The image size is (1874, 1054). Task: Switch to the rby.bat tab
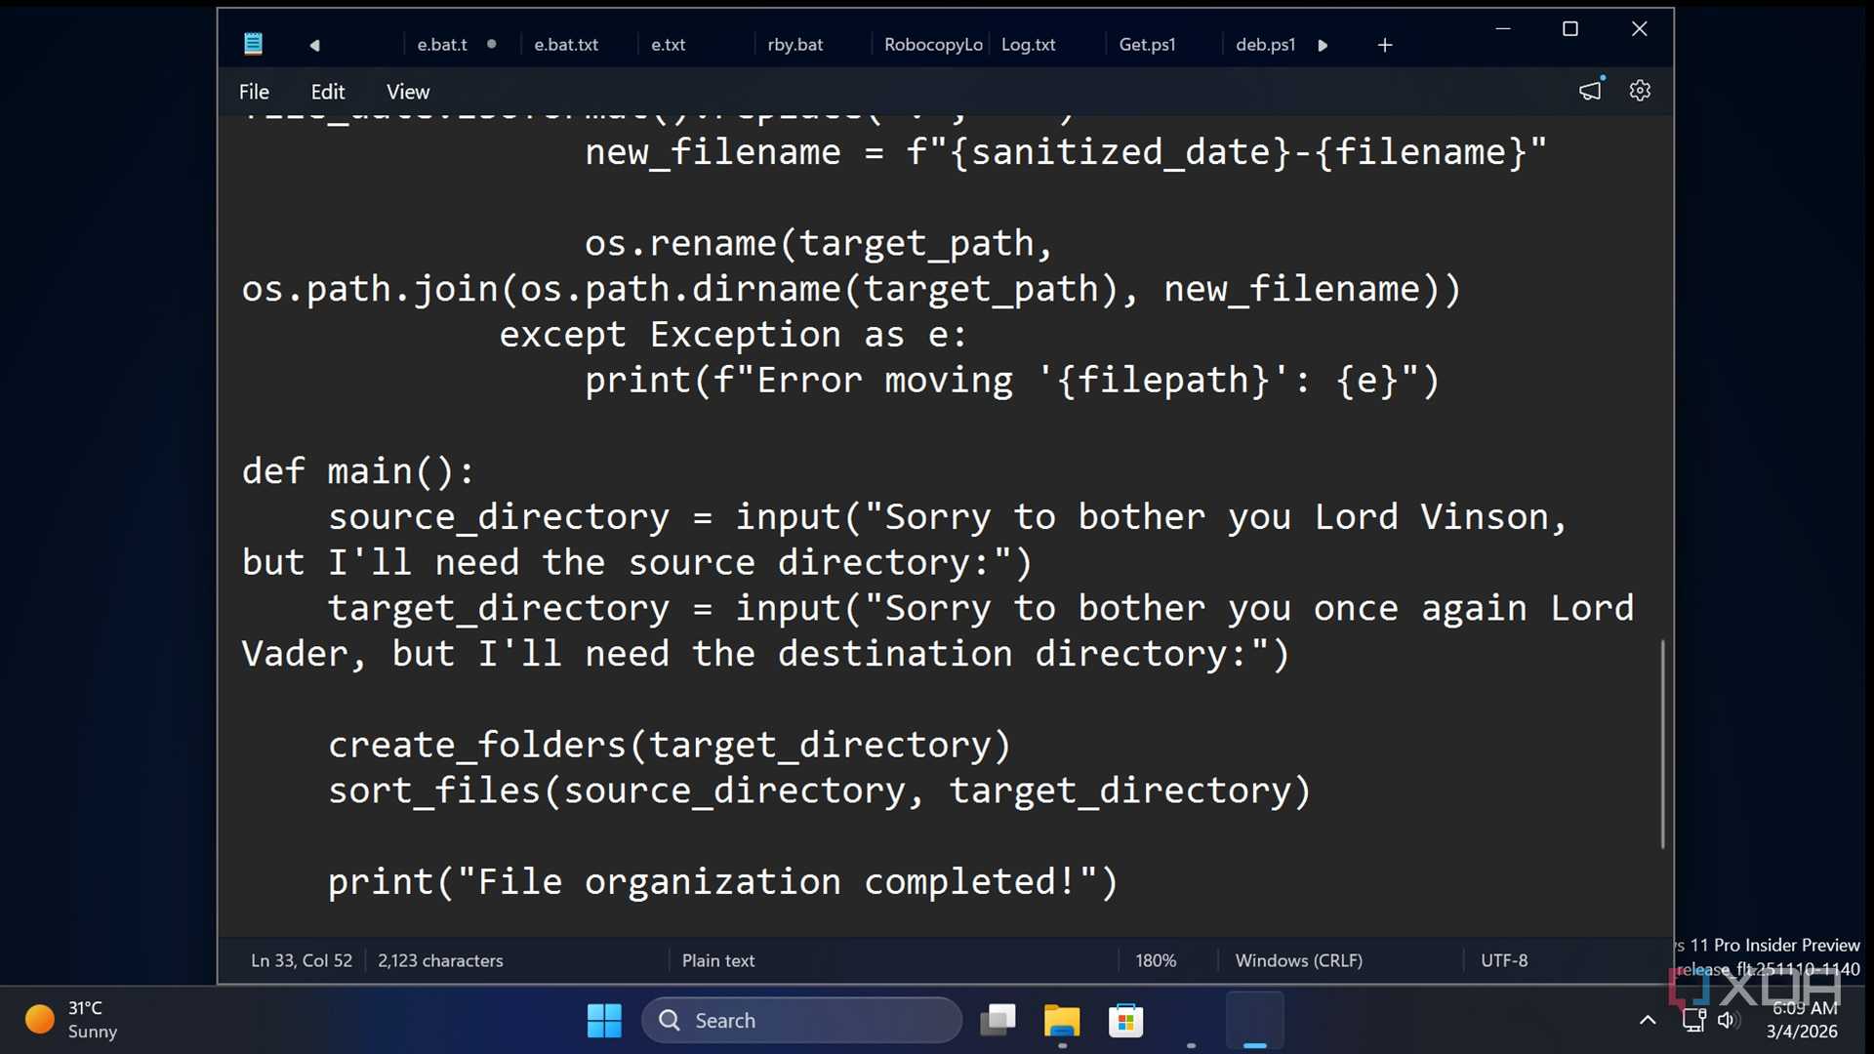click(795, 45)
